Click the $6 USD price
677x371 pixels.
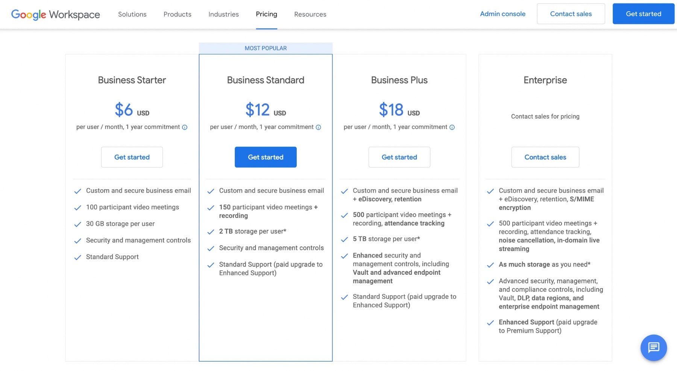click(x=132, y=110)
